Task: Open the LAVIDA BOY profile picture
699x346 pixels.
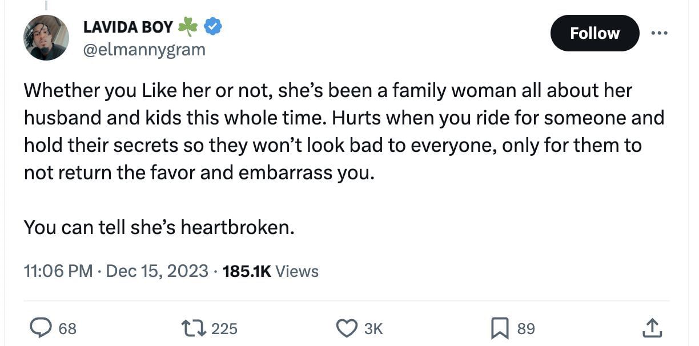Action: coord(46,38)
